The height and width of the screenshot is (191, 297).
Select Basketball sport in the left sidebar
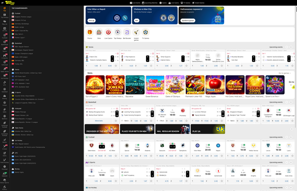(x=5, y=43)
